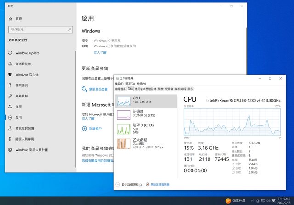Click 開啟資源監視器 link text
Viewport: 294px width, 205px height.
pos(160,185)
